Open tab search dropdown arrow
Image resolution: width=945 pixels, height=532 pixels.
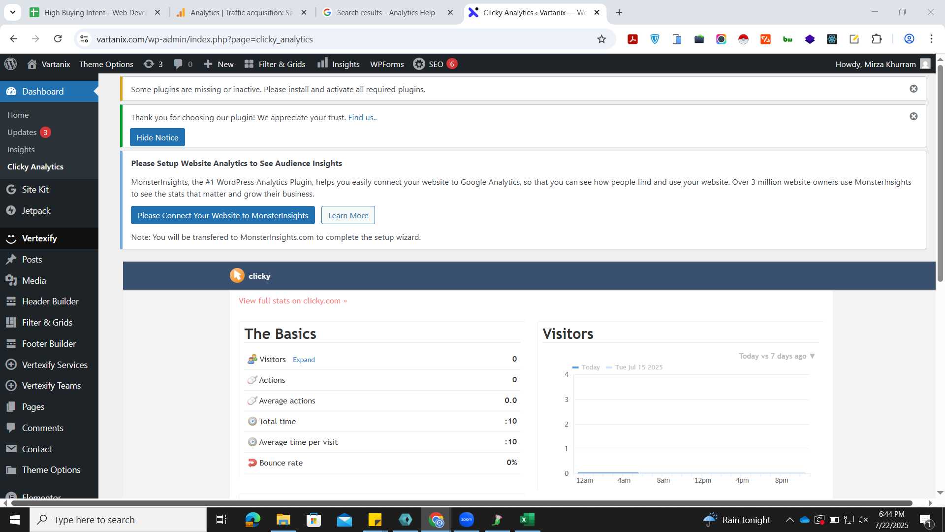click(12, 12)
